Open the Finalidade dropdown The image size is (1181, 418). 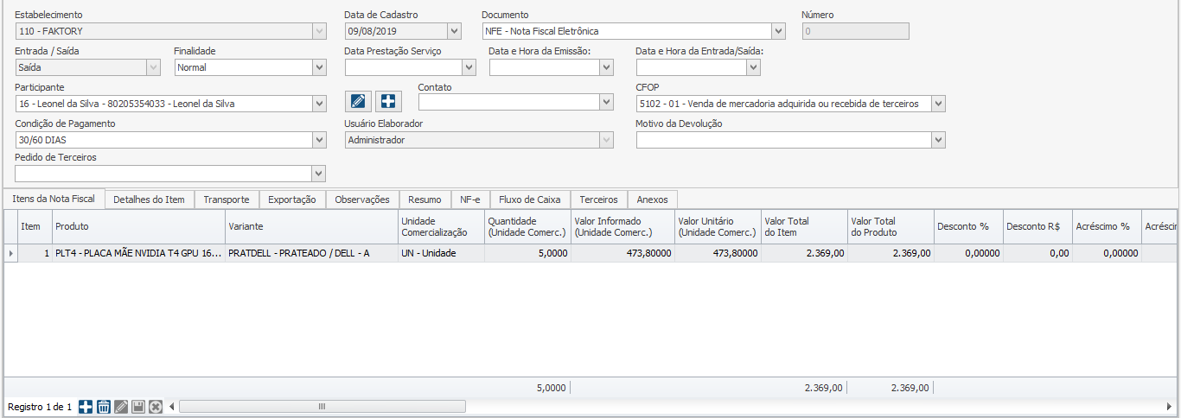point(318,67)
